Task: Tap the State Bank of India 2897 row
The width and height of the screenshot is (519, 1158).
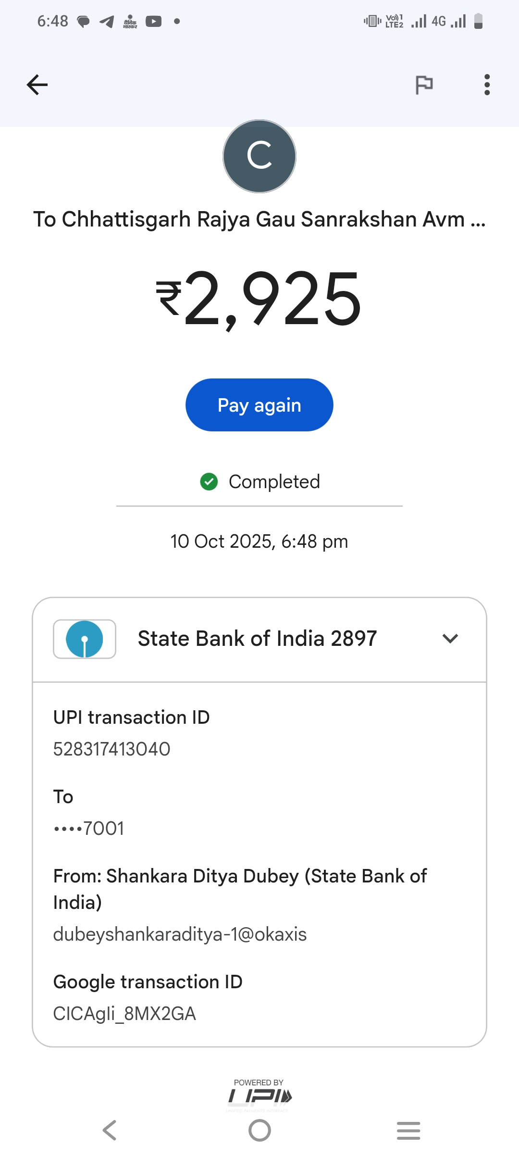Action: (x=257, y=639)
